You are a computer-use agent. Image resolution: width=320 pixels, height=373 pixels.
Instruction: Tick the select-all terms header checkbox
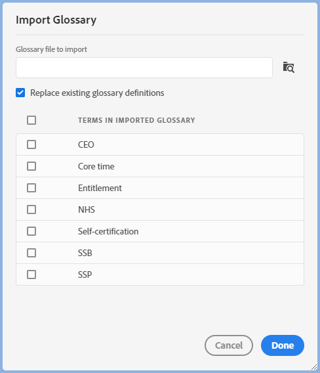31,120
